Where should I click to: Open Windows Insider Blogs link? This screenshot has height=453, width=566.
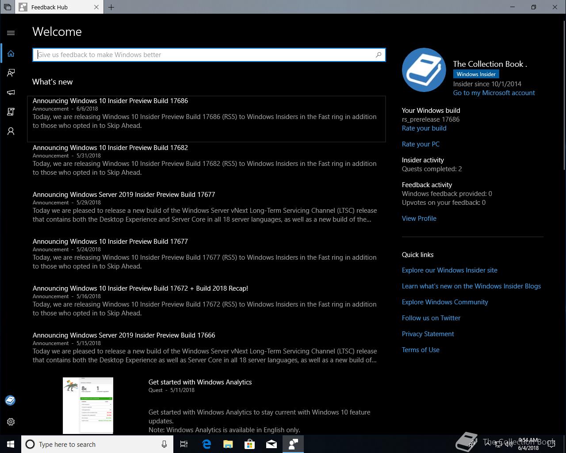coord(471,286)
